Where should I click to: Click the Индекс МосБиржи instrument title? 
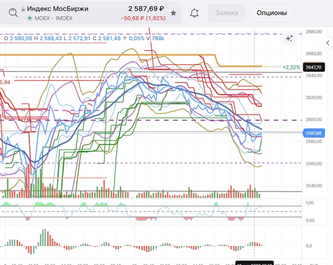tap(59, 9)
